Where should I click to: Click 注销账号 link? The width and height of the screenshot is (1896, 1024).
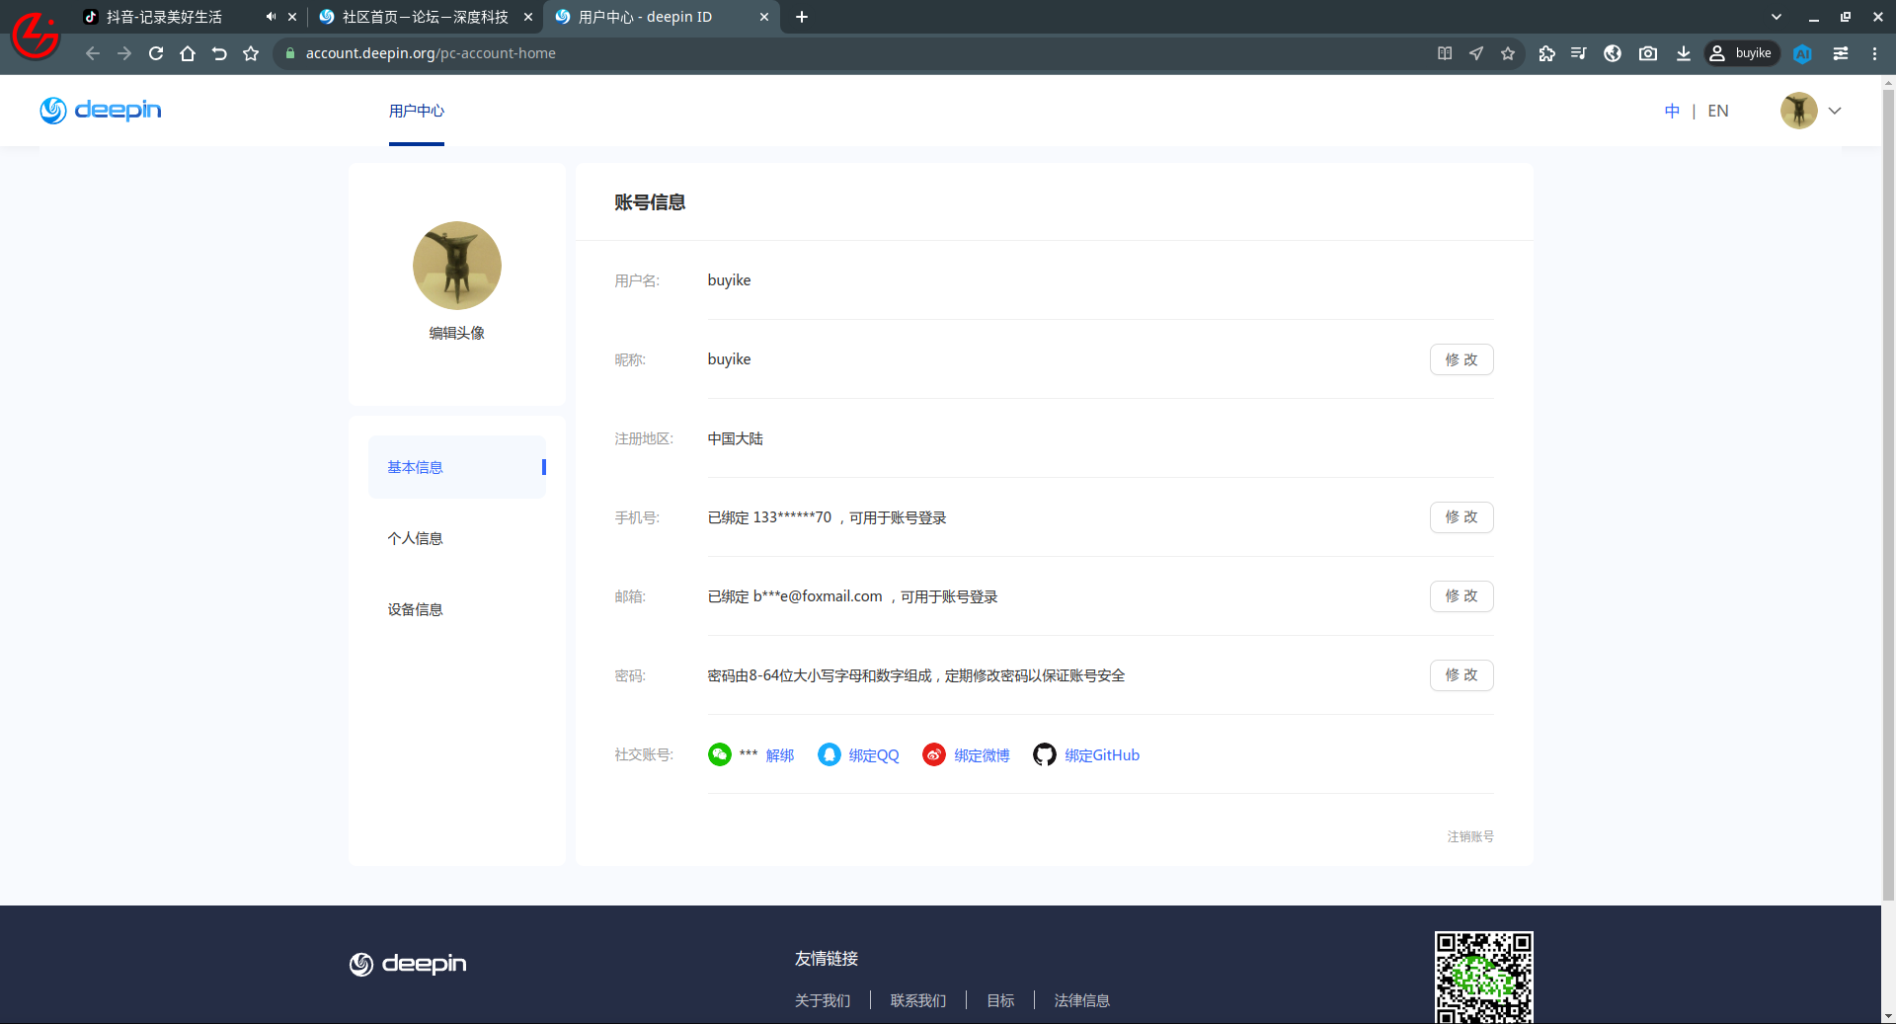point(1470,836)
